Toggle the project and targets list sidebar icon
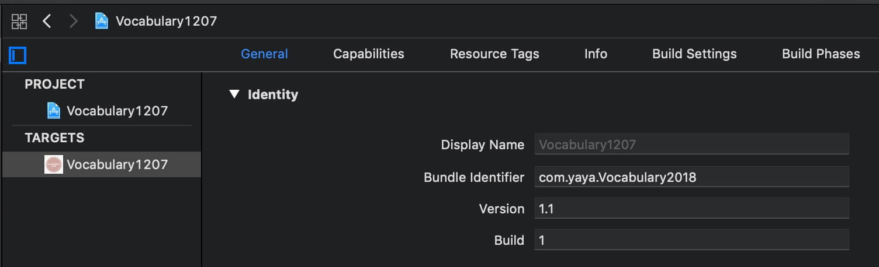 (x=18, y=55)
